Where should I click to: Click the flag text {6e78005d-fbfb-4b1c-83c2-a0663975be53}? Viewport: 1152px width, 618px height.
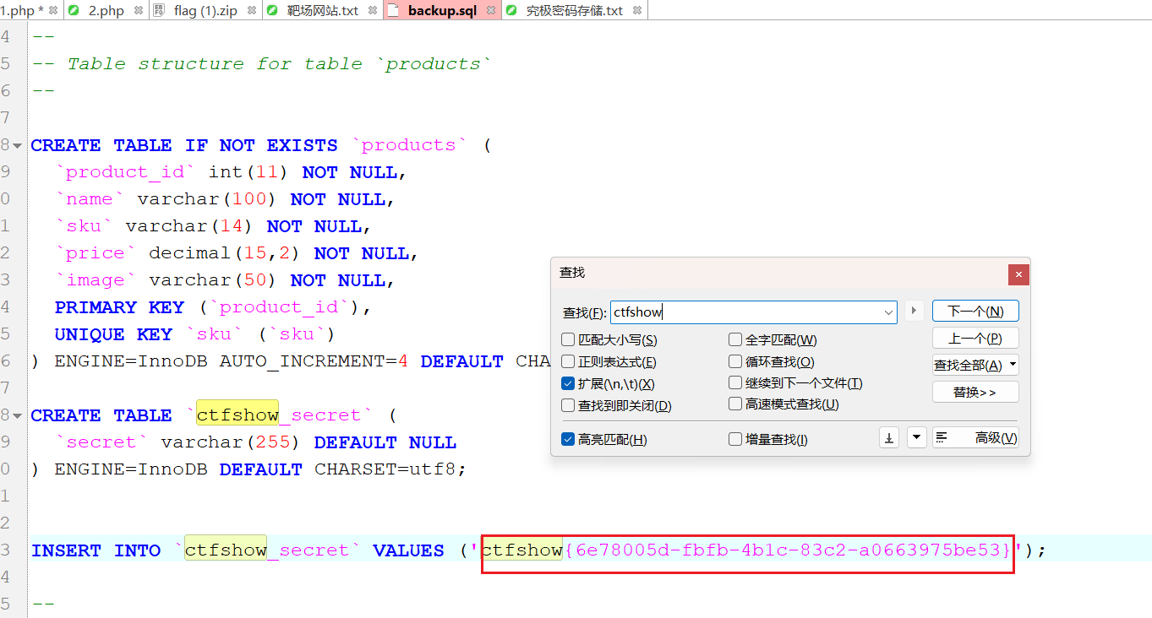[787, 550]
